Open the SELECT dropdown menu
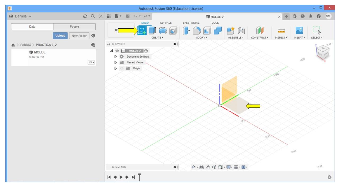The width and height of the screenshot is (339, 191). click(317, 38)
